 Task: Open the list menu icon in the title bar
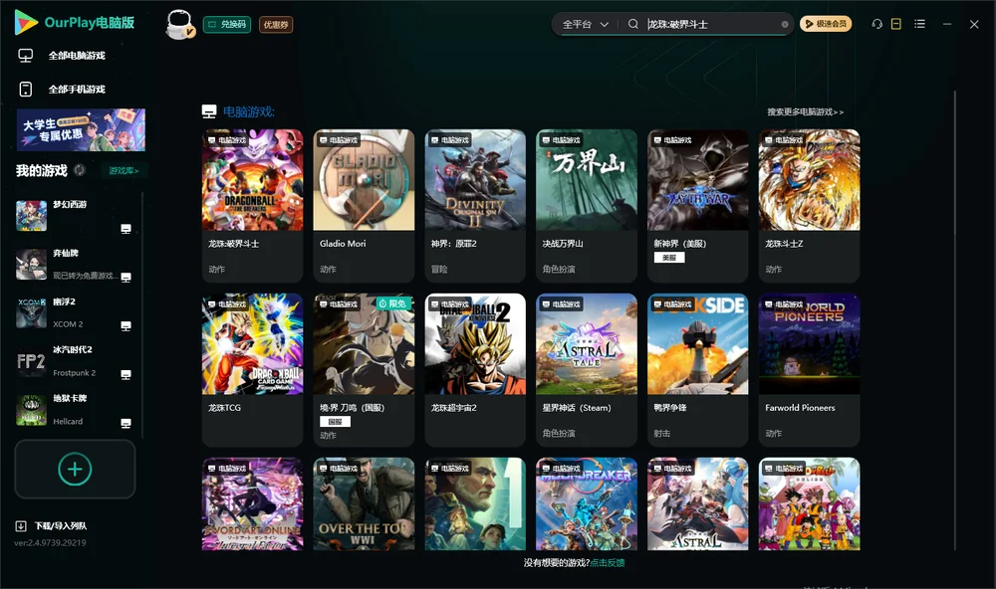click(x=919, y=24)
